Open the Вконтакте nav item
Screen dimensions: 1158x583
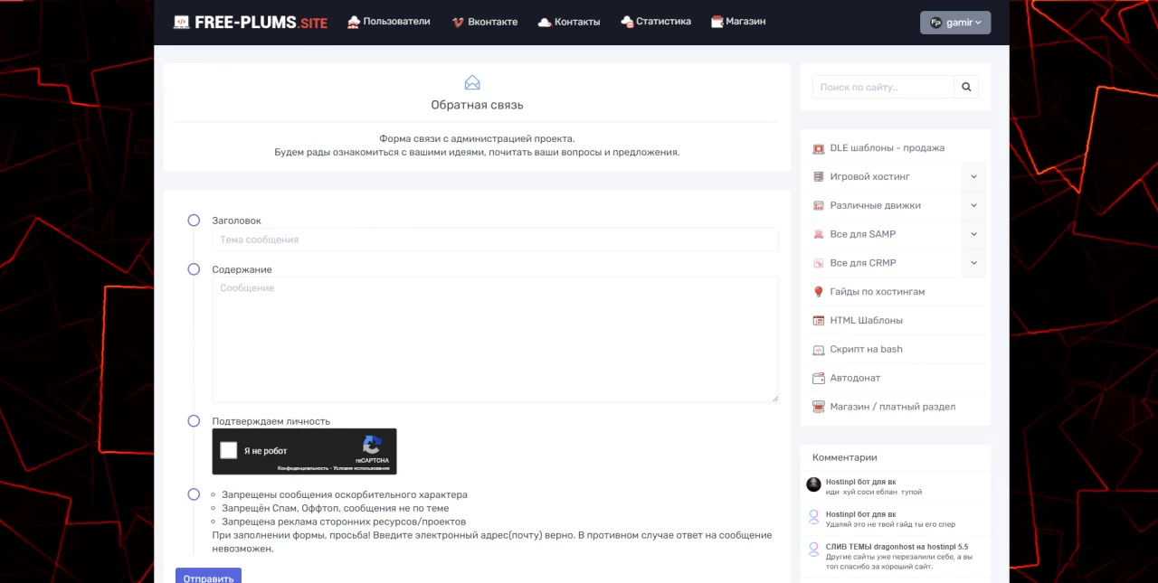coord(485,22)
